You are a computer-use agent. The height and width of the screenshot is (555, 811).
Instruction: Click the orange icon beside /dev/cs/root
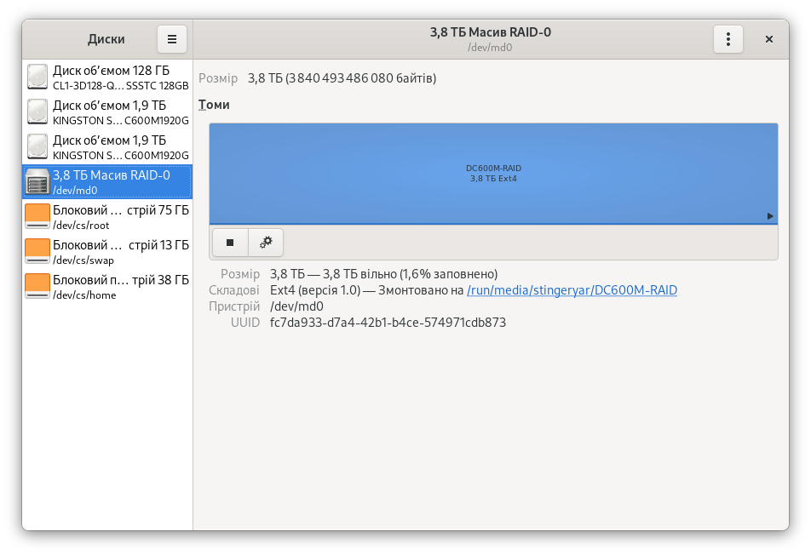click(37, 217)
